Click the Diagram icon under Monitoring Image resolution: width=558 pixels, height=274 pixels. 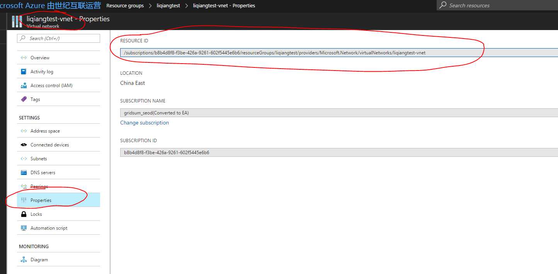(24, 260)
